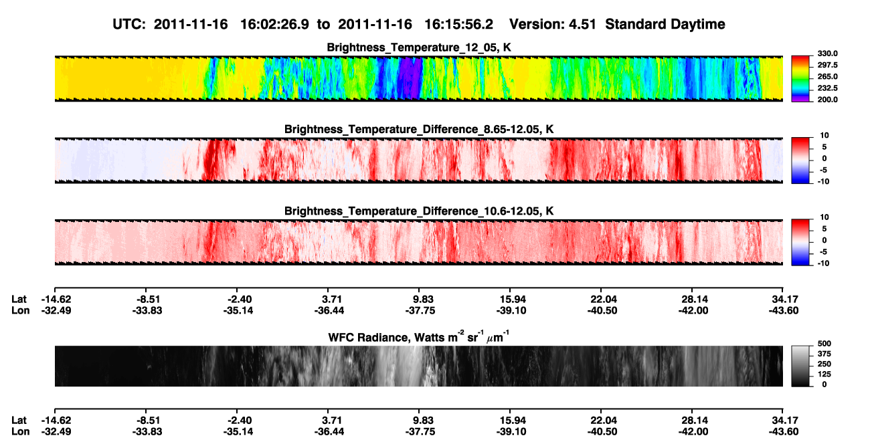Click longitude -42.00 on the upper axis
The image size is (870, 446).
click(x=694, y=310)
